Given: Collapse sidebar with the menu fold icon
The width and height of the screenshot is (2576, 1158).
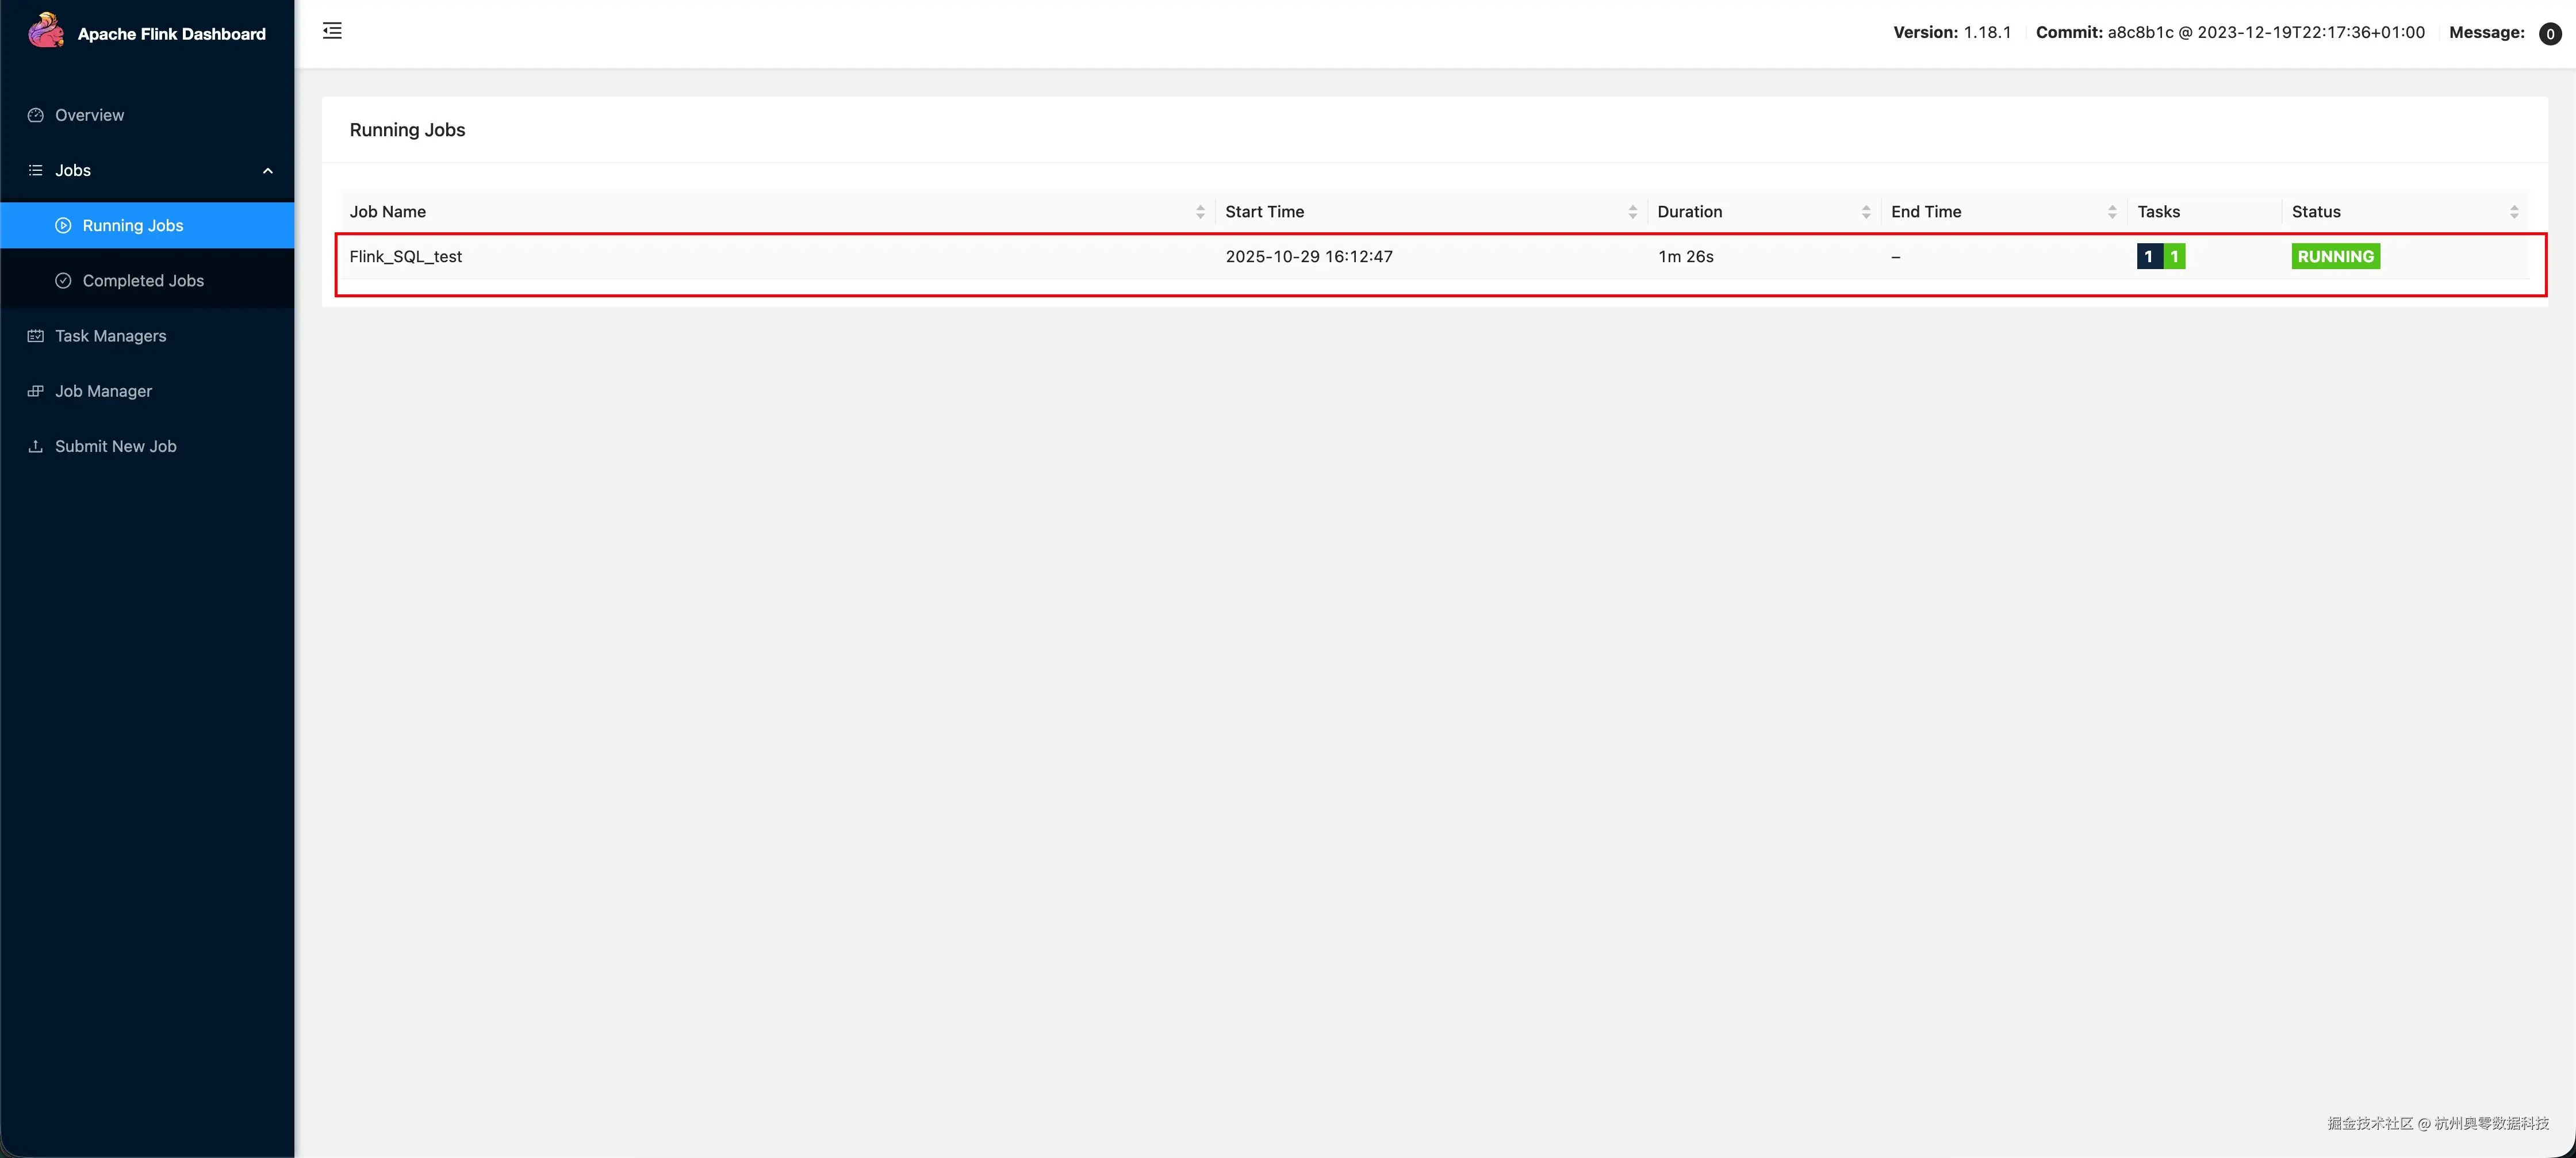Looking at the screenshot, I should (332, 31).
